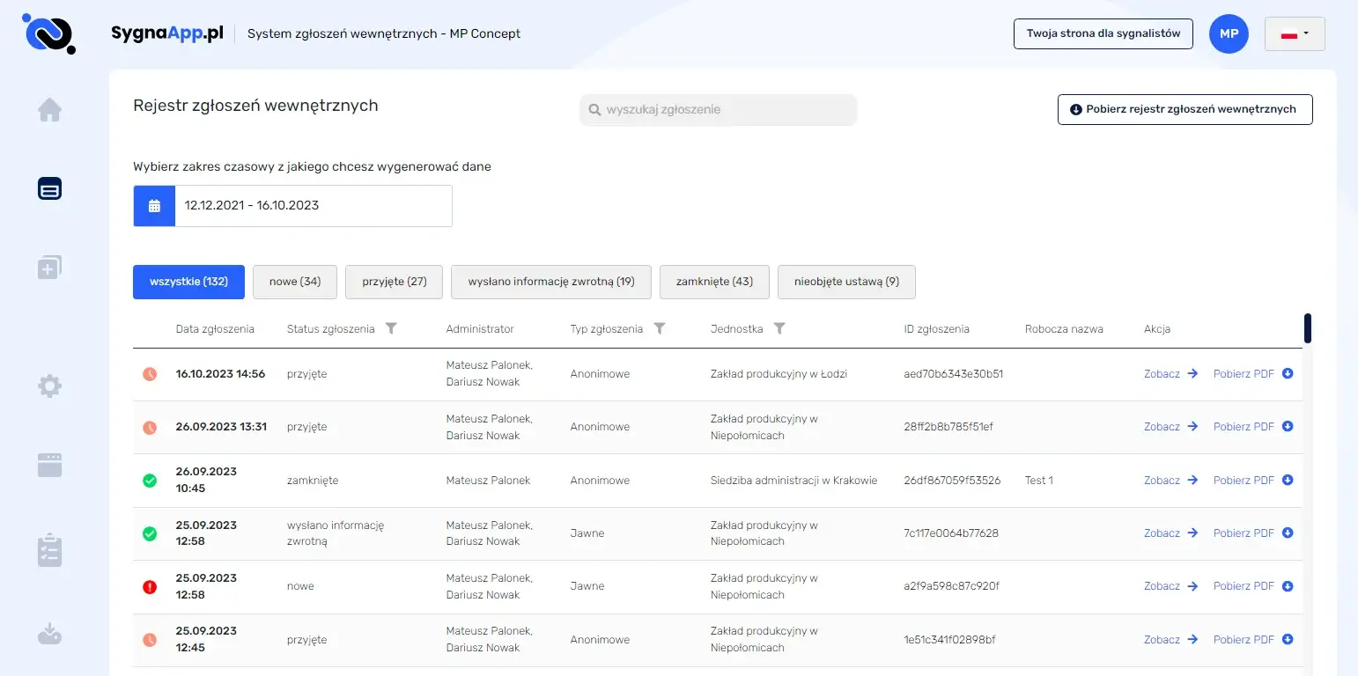Click the window-shaped sidebar icon
Viewport: 1358px width, 676px height.
coord(49,465)
